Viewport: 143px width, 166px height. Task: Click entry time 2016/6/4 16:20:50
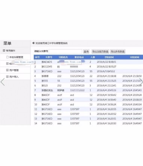pyautogui.click(x=106, y=123)
